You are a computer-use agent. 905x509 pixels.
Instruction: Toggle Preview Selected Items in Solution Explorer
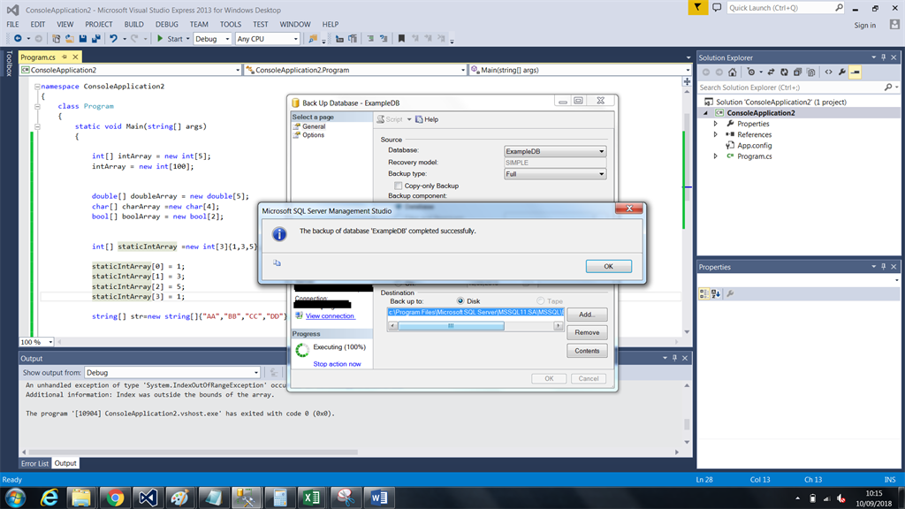pos(856,72)
